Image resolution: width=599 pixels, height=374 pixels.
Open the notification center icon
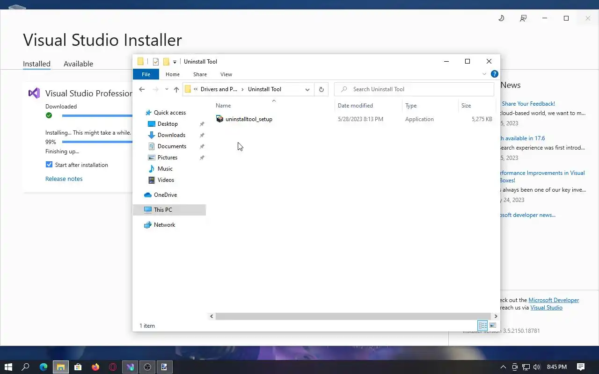click(x=581, y=367)
